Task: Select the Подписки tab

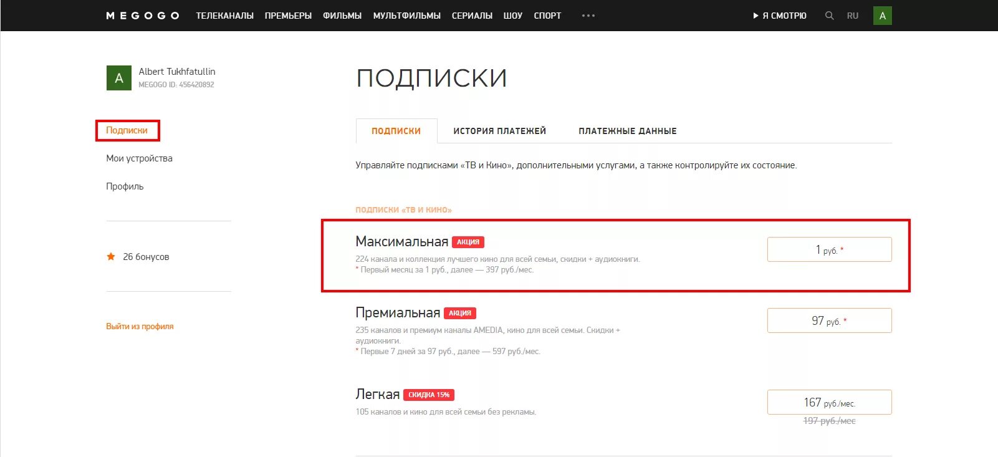Action: 396,131
